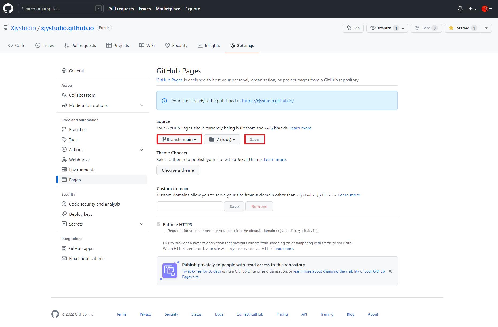Open Deploy keys settings in sidebar

click(x=81, y=214)
